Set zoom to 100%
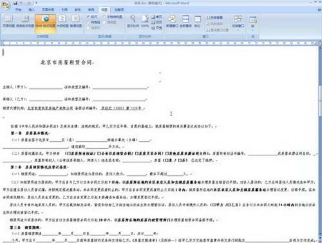322x243 pixels. point(145,21)
